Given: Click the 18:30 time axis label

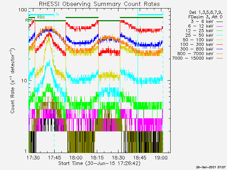Looking at the screenshot, I should [x=118, y=158].
